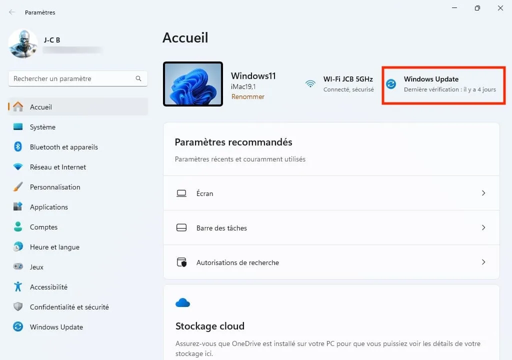Open Bluetooth et appareils label

click(63, 147)
